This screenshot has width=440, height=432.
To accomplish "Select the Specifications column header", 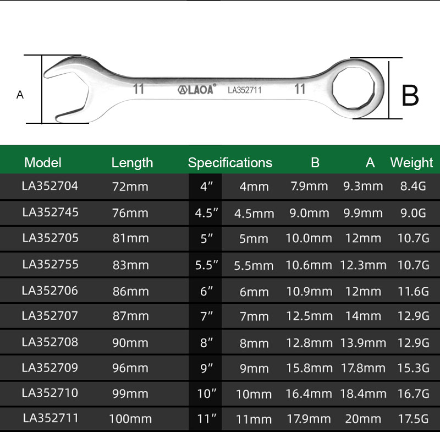I will pos(230,162).
